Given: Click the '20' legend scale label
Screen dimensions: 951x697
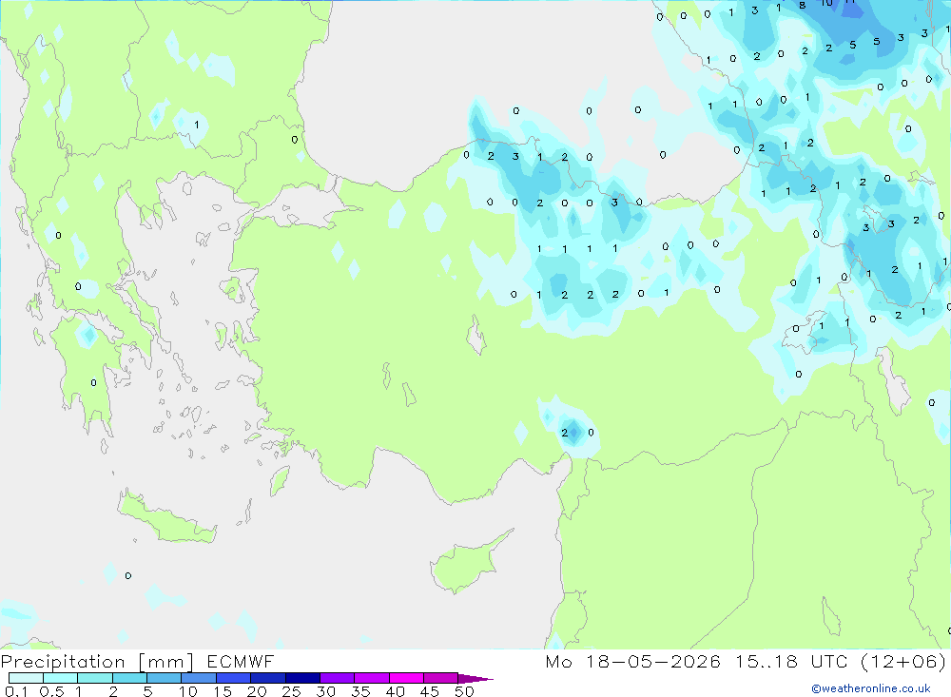Looking at the screenshot, I should click(257, 691).
